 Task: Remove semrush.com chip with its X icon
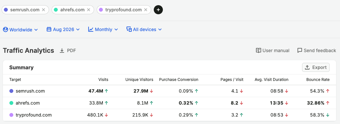click(x=43, y=10)
